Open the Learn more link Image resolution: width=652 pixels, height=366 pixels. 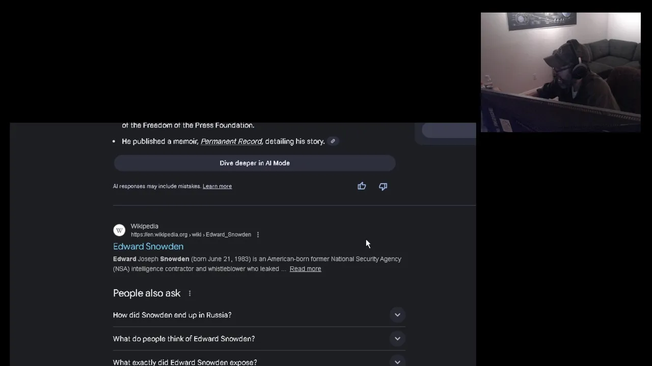(x=217, y=186)
